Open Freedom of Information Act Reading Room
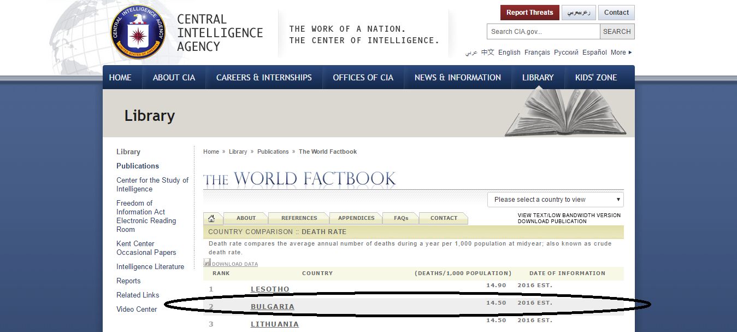This screenshot has height=332, width=737. (146, 217)
